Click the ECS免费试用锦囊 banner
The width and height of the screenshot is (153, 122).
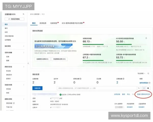(x=54, y=46)
